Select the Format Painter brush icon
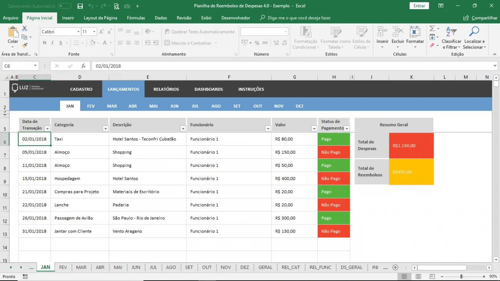This screenshot has width=500, height=281. coord(25,45)
